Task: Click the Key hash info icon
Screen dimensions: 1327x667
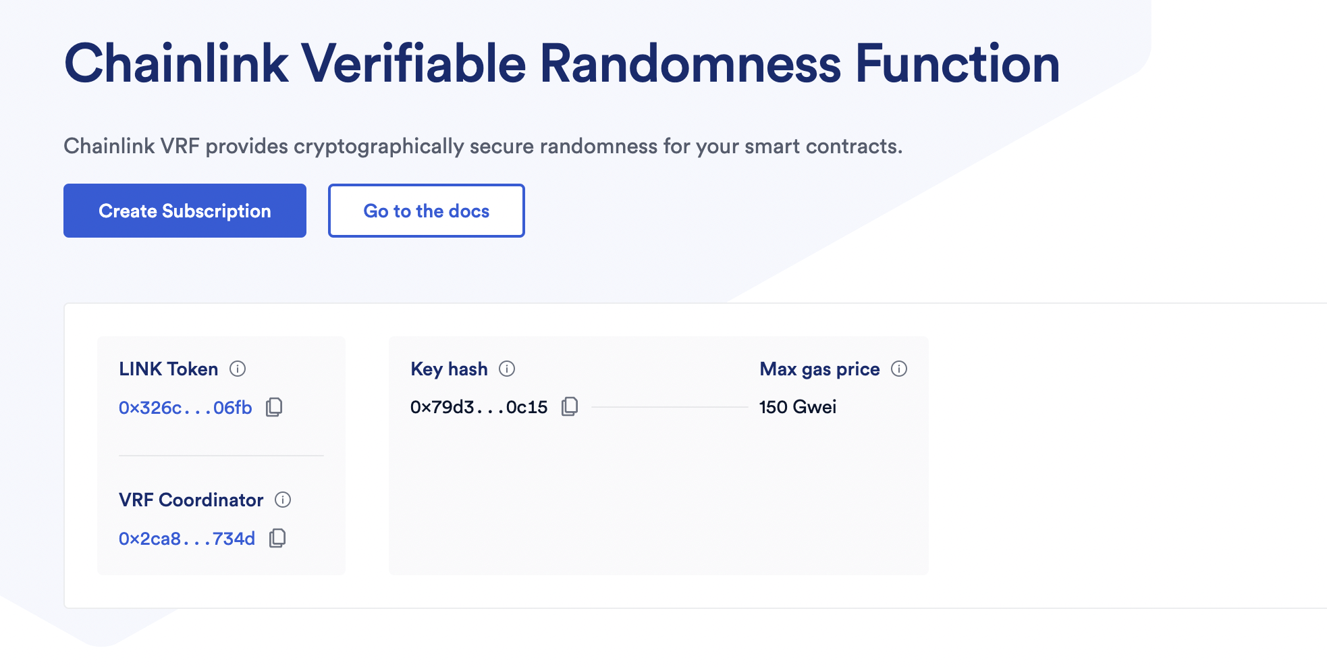Action: click(508, 369)
